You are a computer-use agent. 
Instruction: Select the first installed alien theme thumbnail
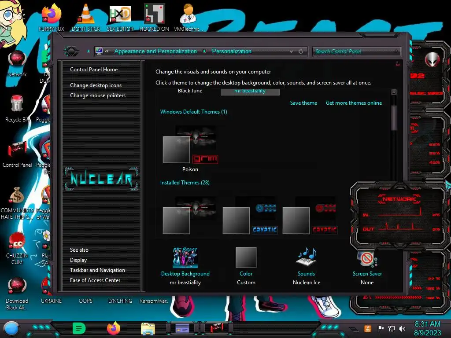190,216
